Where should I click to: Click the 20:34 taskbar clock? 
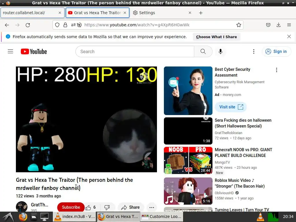tap(288, 217)
